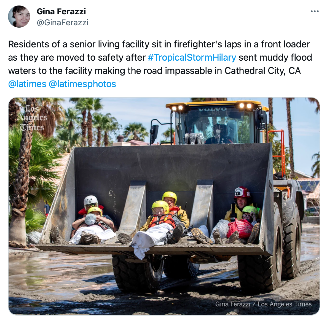Open the tweet's three-dot more options menu
The image size is (327, 323).
(x=315, y=11)
